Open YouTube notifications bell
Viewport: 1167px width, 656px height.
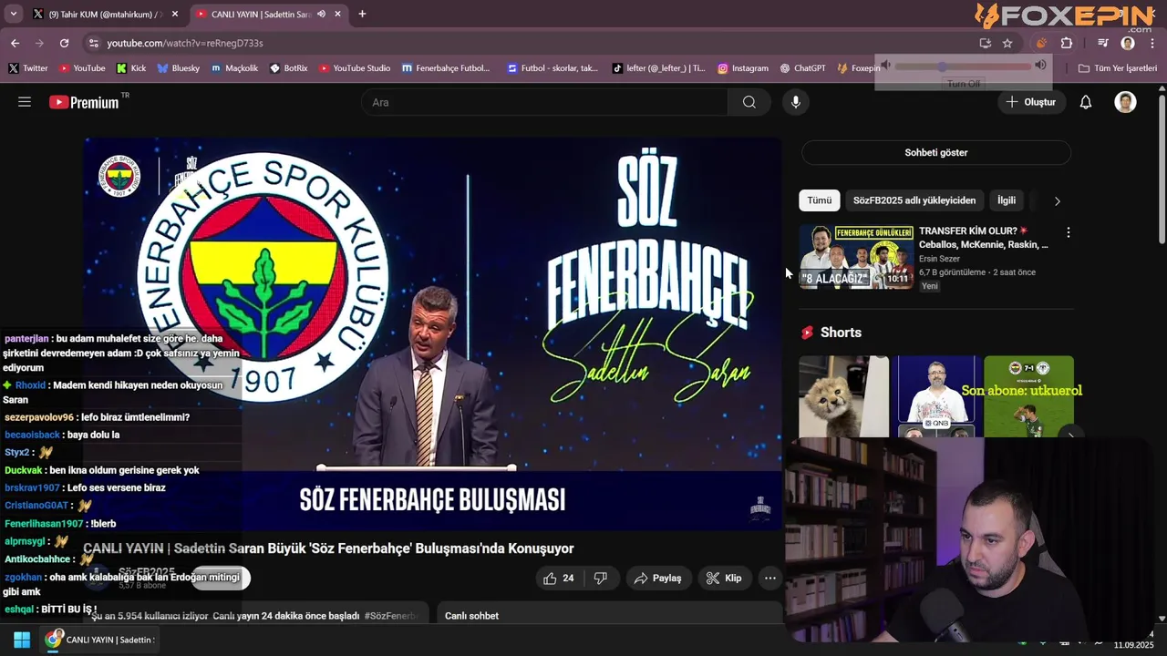click(1086, 102)
